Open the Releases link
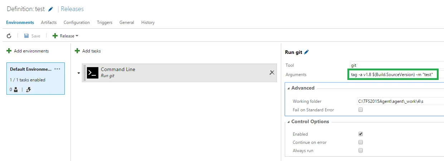Screen dimensions: 444x161 tap(72, 9)
